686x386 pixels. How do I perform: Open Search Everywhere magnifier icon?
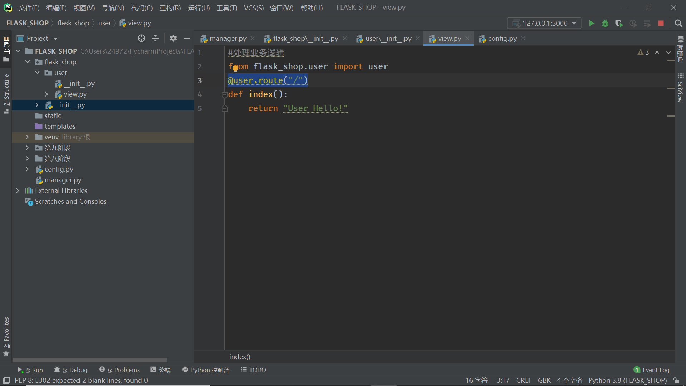[x=678, y=23]
